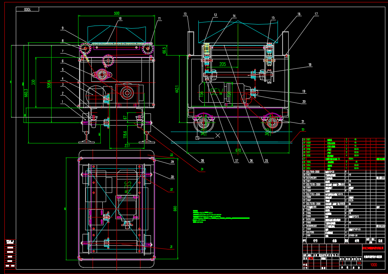
Task: Click part callout number 9
Action: [x=62, y=28]
